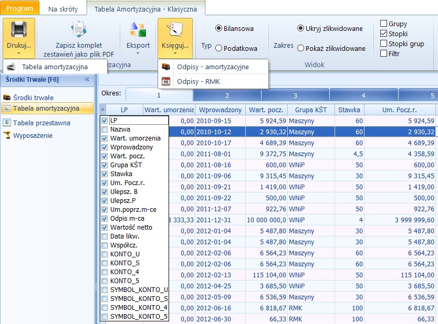Open Tabela przestawna in sidebar
The image size is (438, 324).
click(41, 123)
